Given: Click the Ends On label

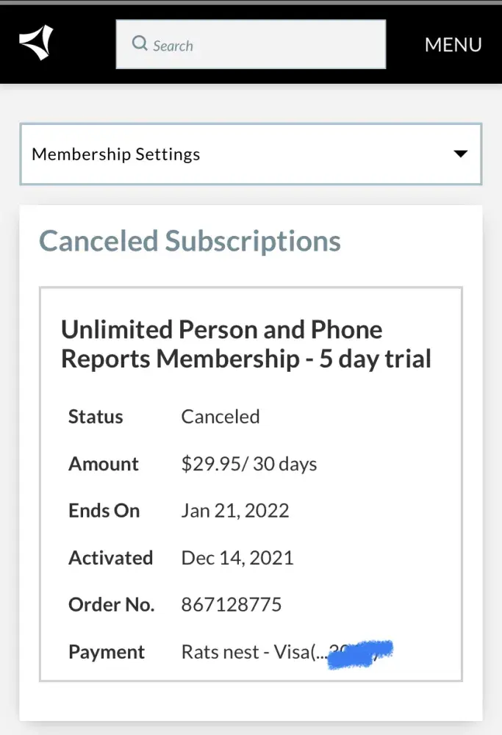Looking at the screenshot, I should click(104, 511).
